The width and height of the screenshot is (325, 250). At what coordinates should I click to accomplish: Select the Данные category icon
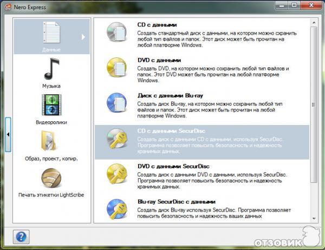[x=51, y=34]
